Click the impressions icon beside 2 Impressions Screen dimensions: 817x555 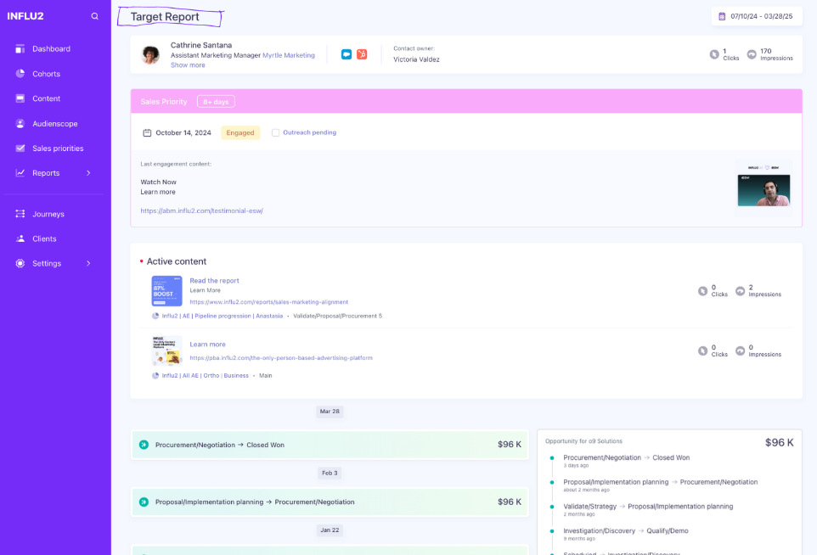[740, 291]
